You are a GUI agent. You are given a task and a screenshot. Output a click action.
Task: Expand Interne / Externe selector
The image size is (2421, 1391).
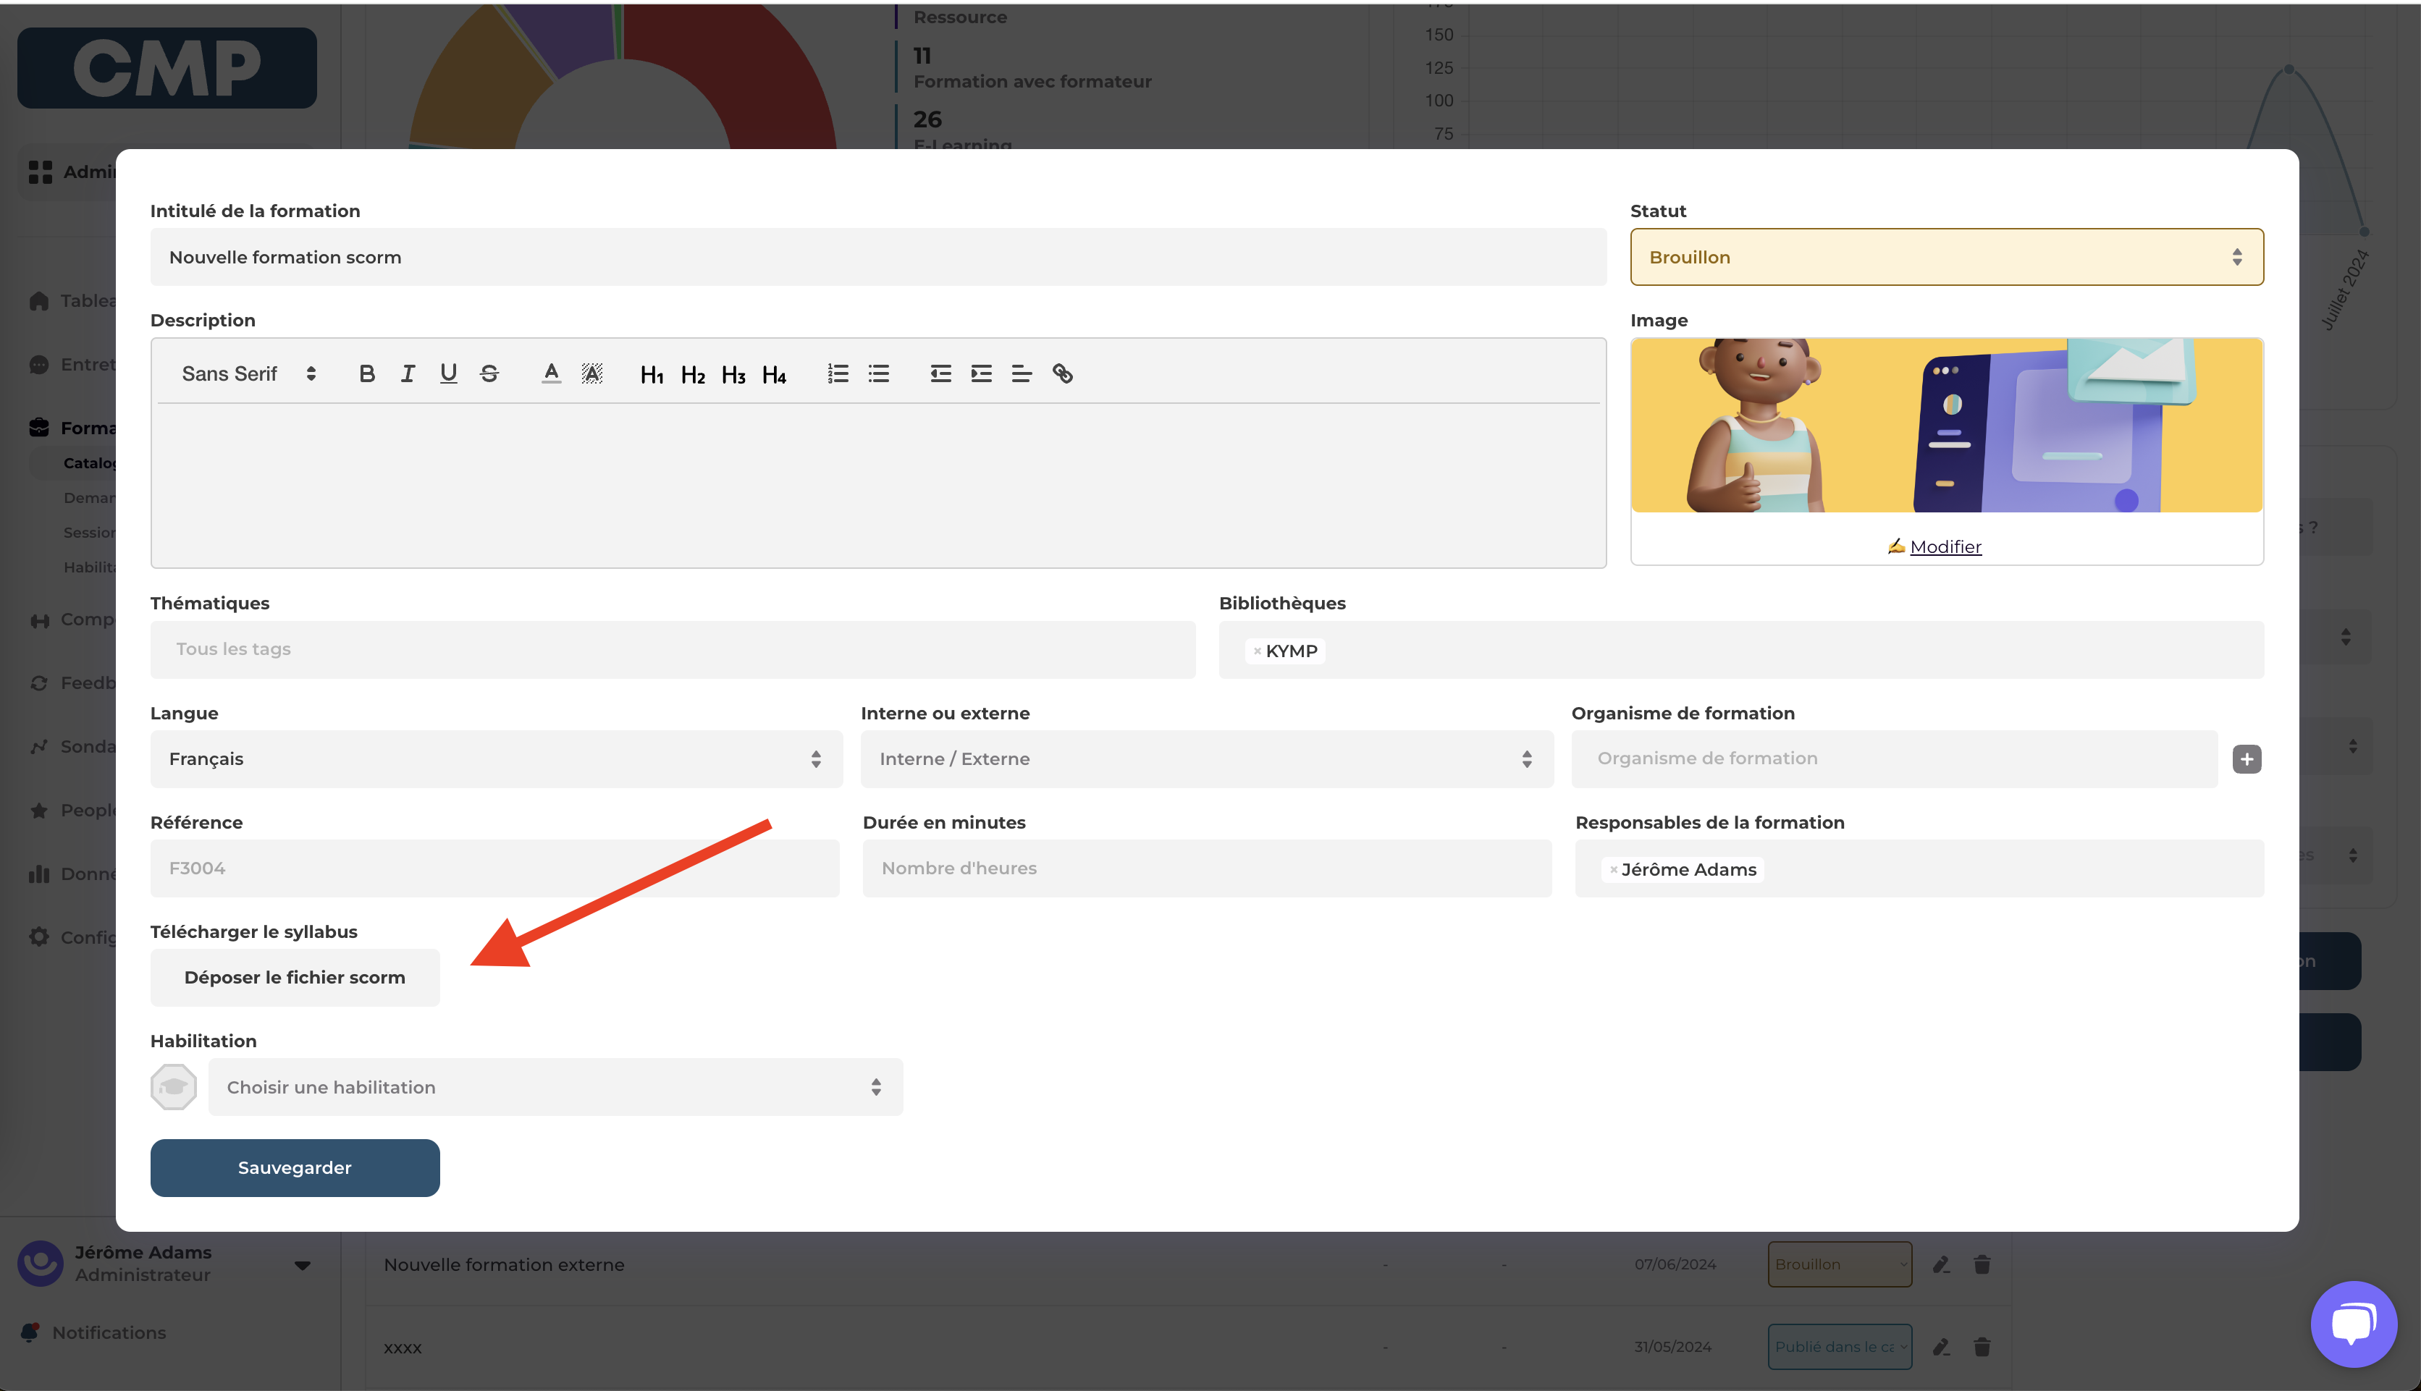coord(1205,758)
